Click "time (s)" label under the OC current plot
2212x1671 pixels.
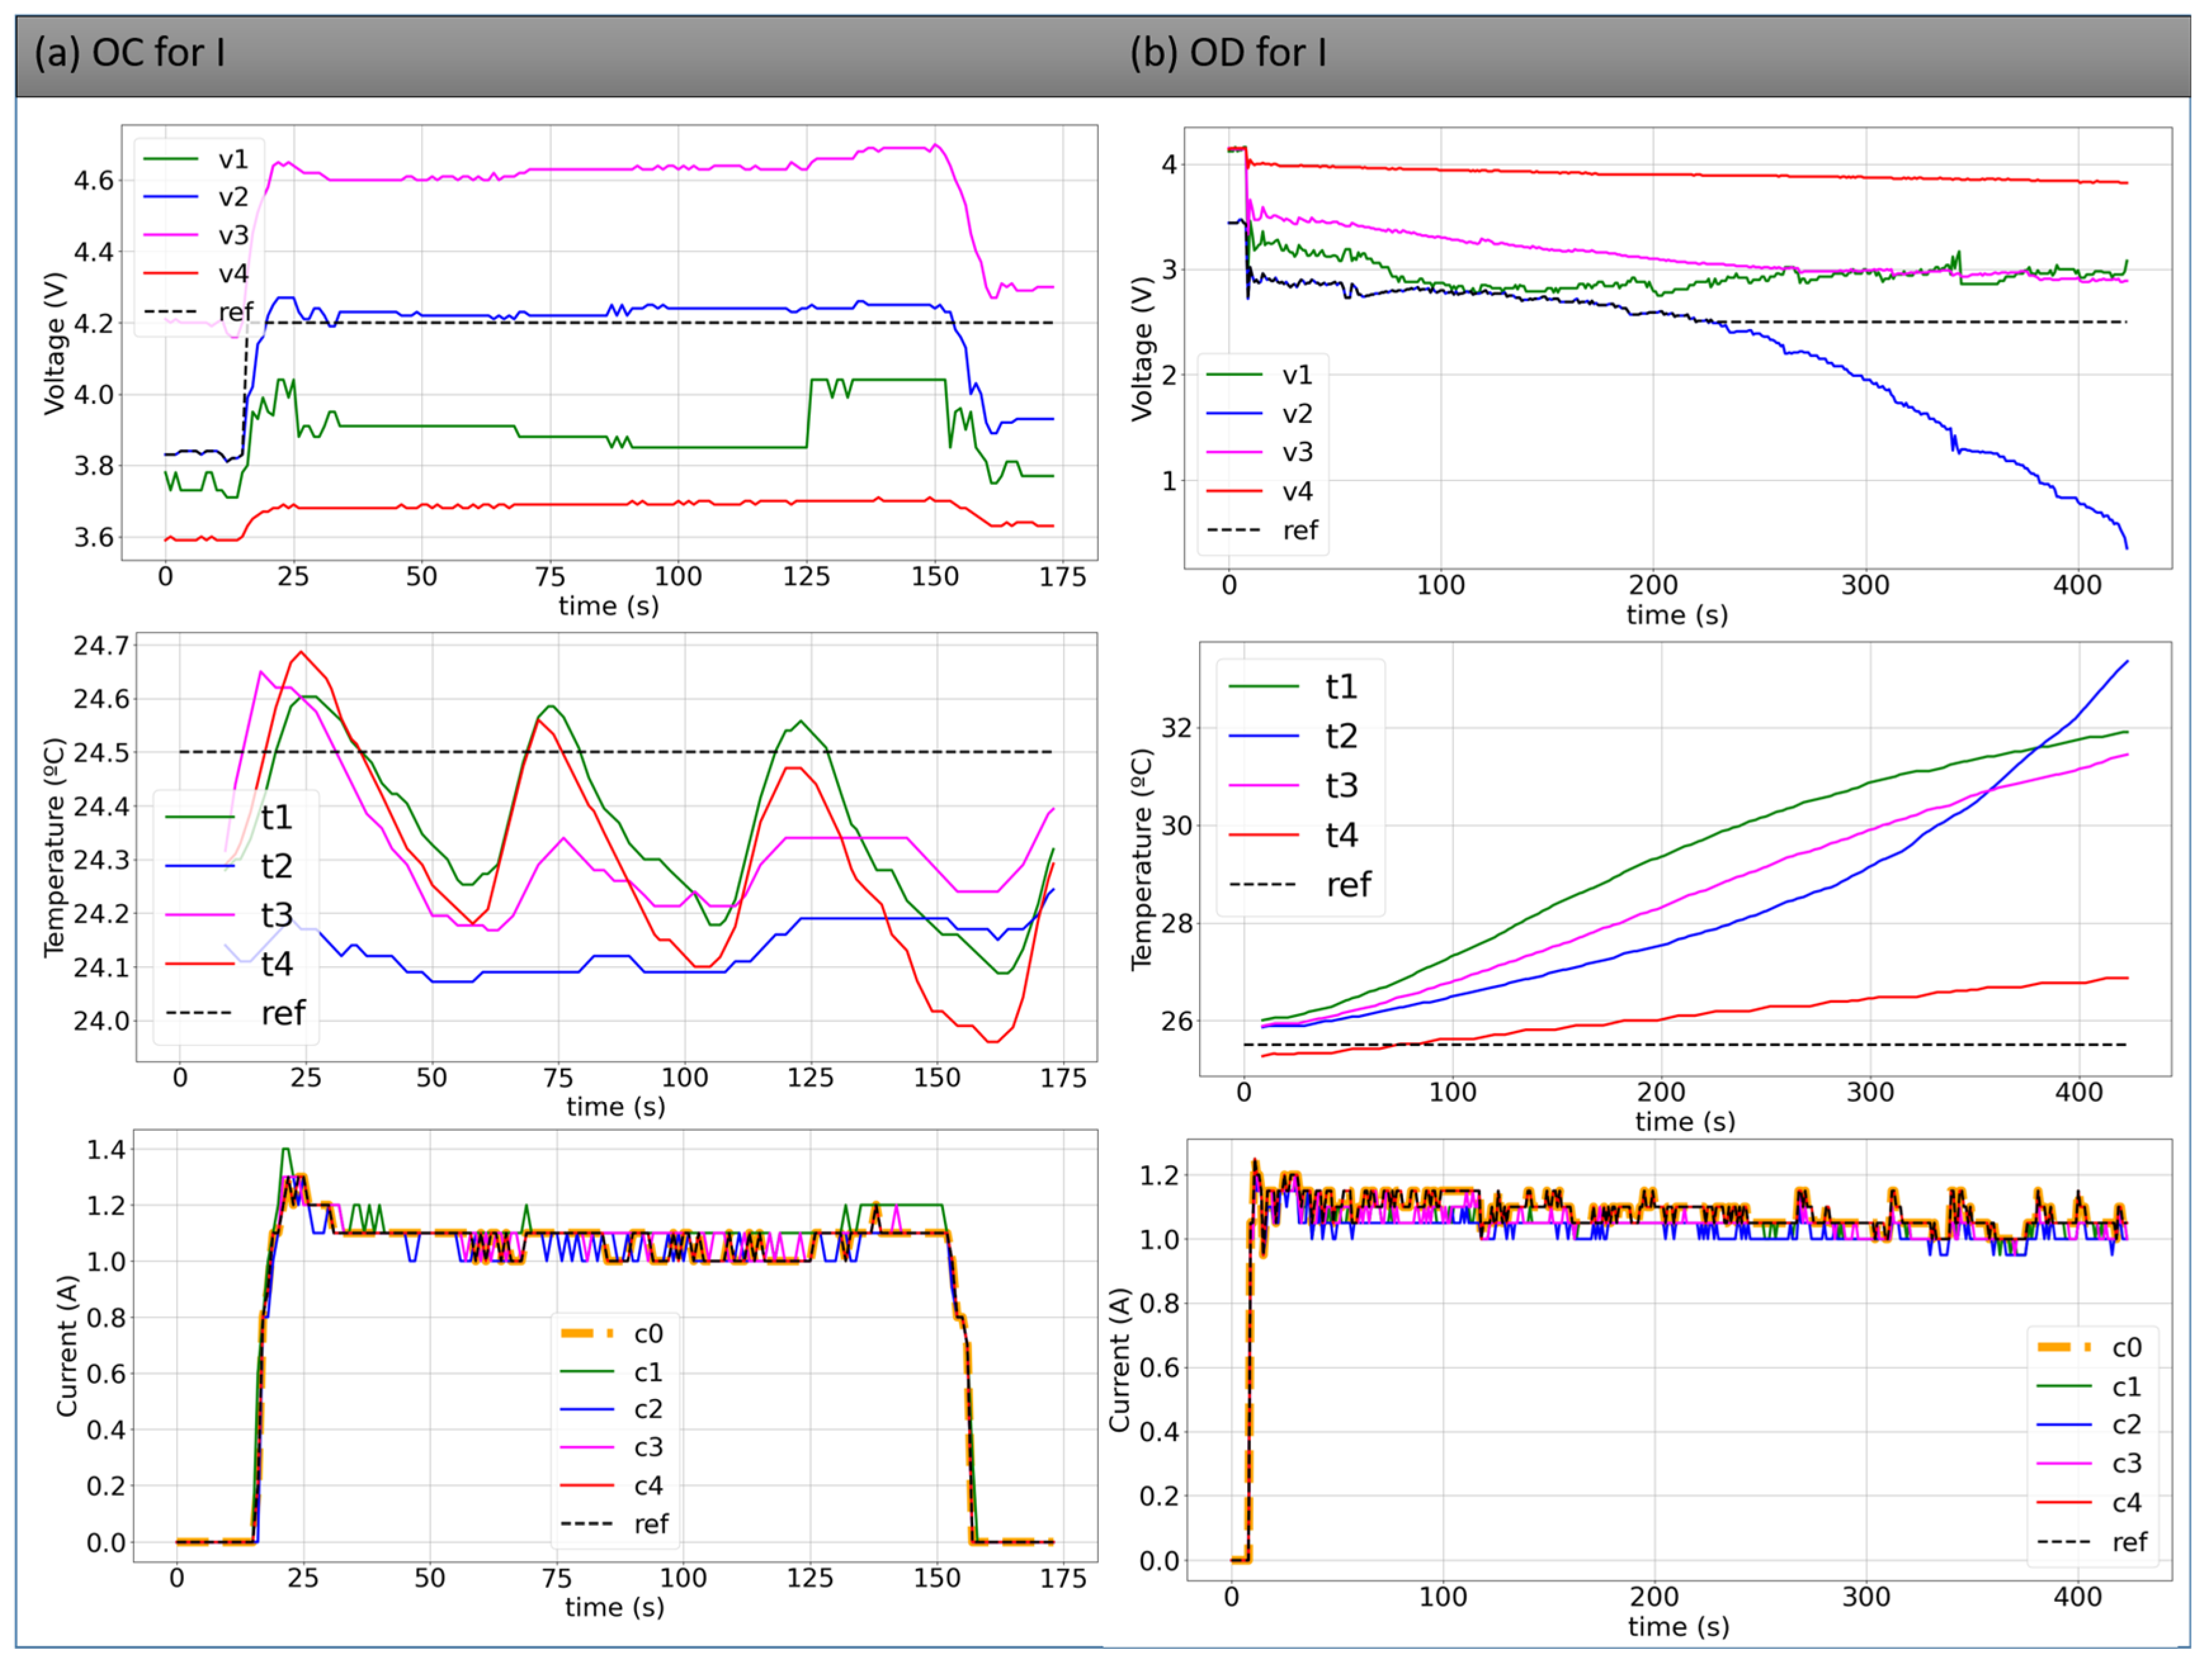point(615,1607)
